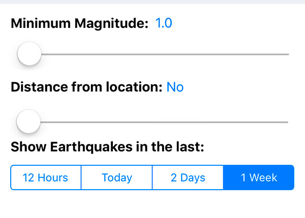Click the gray bar at the top edge
305x218 pixels.
[x=152, y=2]
